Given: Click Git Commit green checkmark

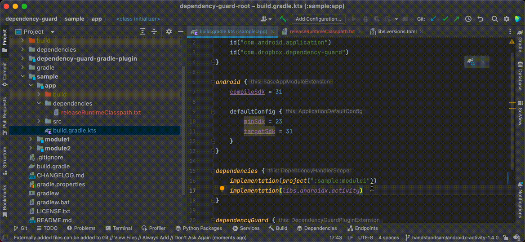Looking at the screenshot, I should pyautogui.click(x=445, y=19).
